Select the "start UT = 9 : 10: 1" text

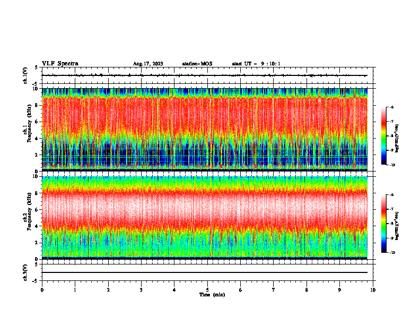click(256, 64)
